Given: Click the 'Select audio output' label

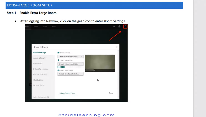Looking at the screenshot, I should [67, 70].
